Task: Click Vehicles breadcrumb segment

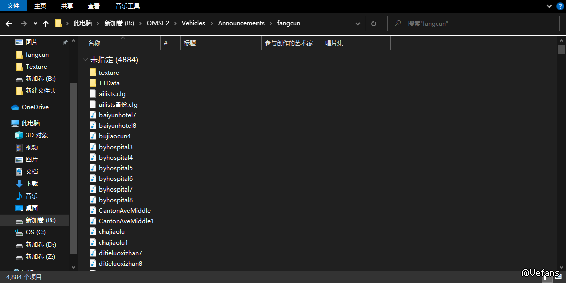Action: tap(193, 23)
